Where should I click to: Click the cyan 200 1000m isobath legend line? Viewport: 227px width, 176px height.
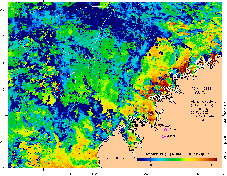click(112, 161)
